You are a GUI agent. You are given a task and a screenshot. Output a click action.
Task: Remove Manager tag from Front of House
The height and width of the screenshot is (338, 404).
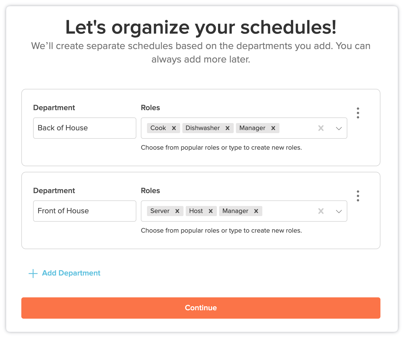[256, 211]
